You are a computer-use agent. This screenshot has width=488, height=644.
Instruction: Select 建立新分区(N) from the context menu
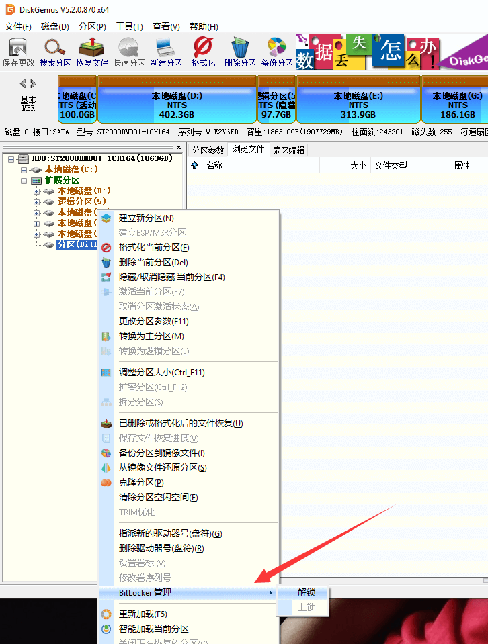[146, 218]
